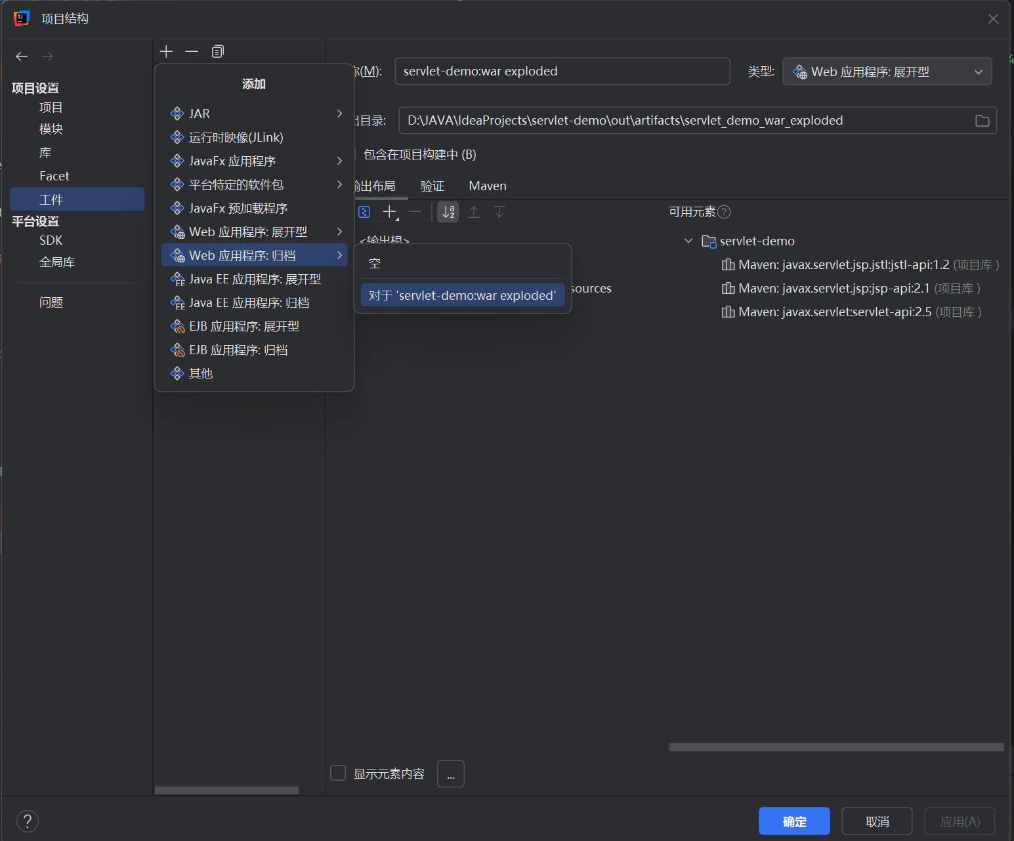
Task: Click the remove artifact minus icon
Action: (x=192, y=51)
